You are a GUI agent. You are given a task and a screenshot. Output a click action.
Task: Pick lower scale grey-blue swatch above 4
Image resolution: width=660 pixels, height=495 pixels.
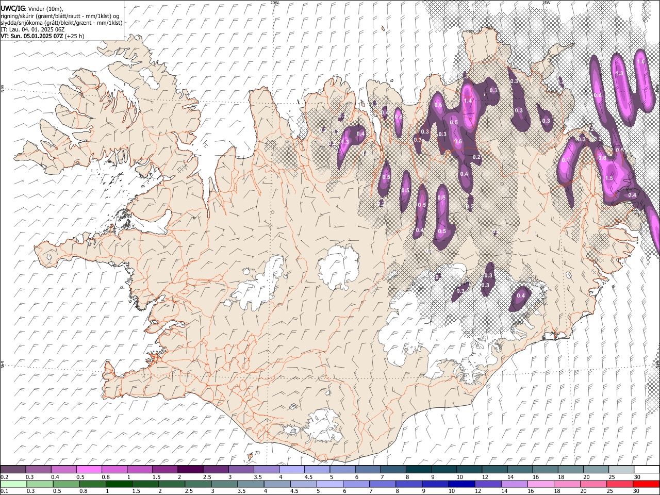coord(277,484)
